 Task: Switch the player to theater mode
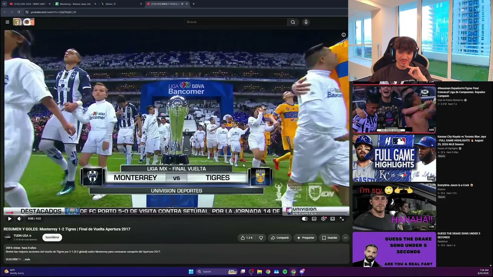pyautogui.click(x=332, y=219)
